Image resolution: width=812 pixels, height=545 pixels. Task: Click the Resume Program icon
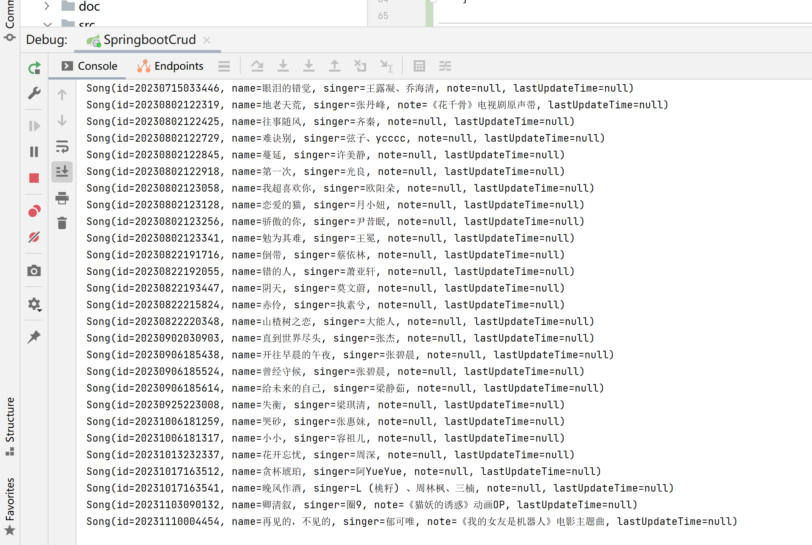pos(34,126)
